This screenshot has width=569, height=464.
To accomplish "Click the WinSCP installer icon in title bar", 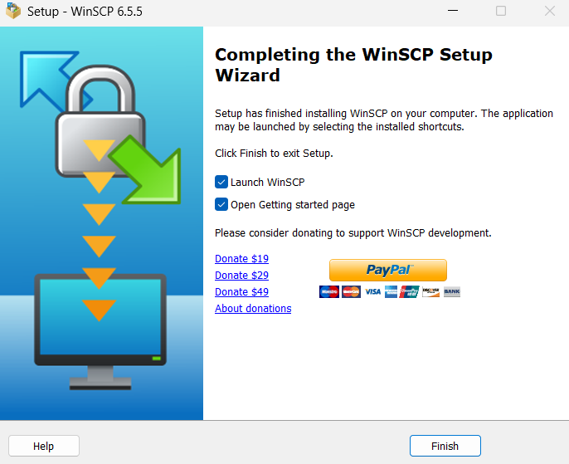I will pos(13,11).
